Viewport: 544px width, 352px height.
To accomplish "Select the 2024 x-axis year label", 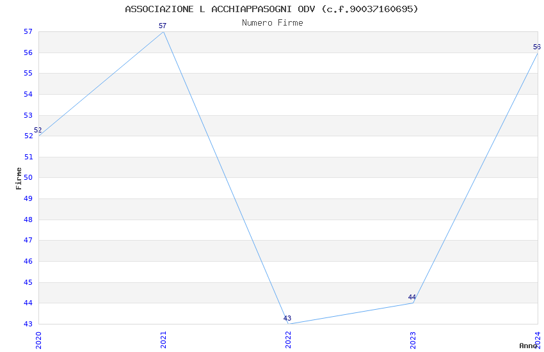I will pos(538,340).
